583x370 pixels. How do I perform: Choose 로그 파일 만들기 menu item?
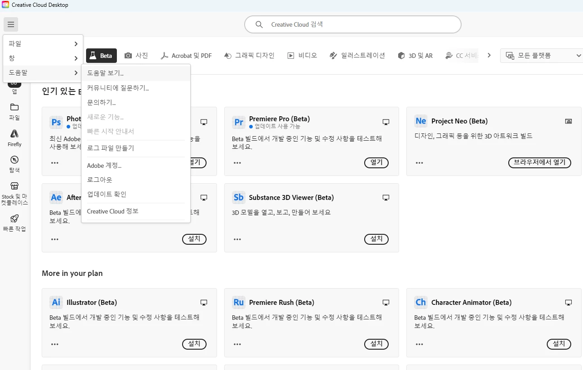click(x=136, y=148)
